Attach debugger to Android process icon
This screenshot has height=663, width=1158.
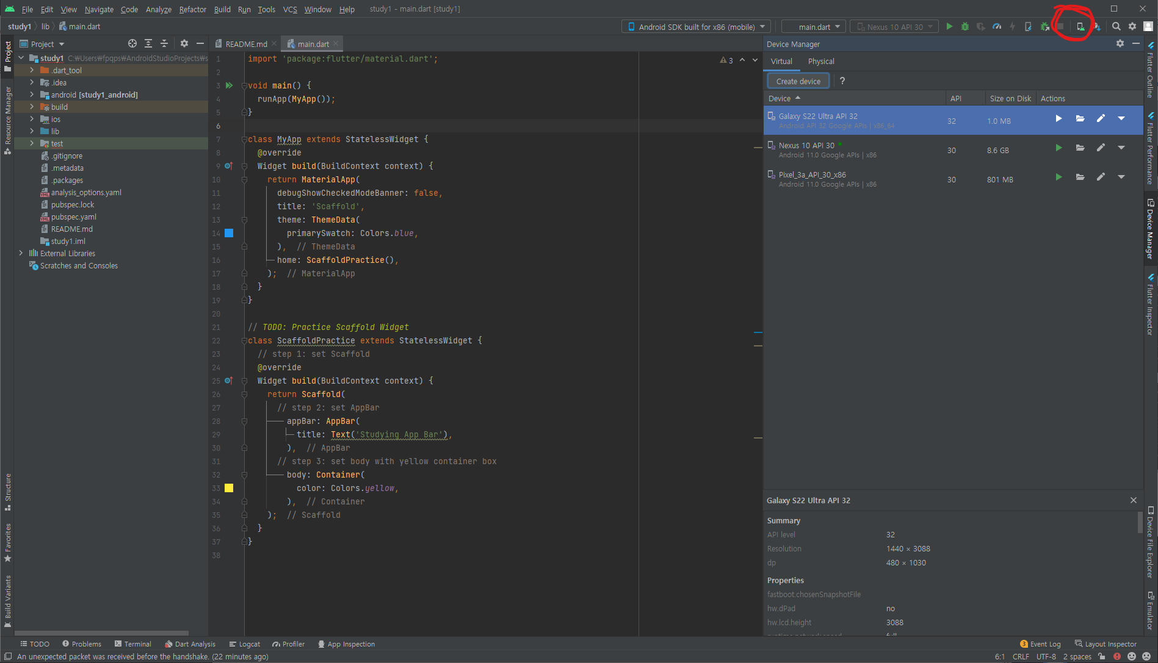[1044, 26]
